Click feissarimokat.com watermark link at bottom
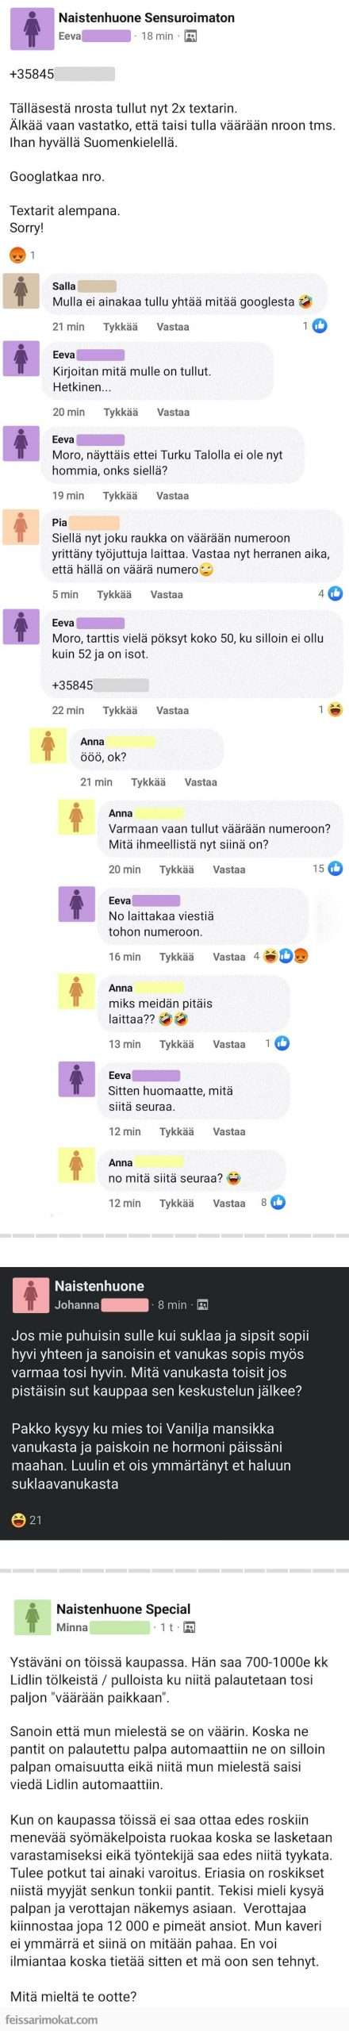This screenshot has width=349, height=2031. [52, 2019]
